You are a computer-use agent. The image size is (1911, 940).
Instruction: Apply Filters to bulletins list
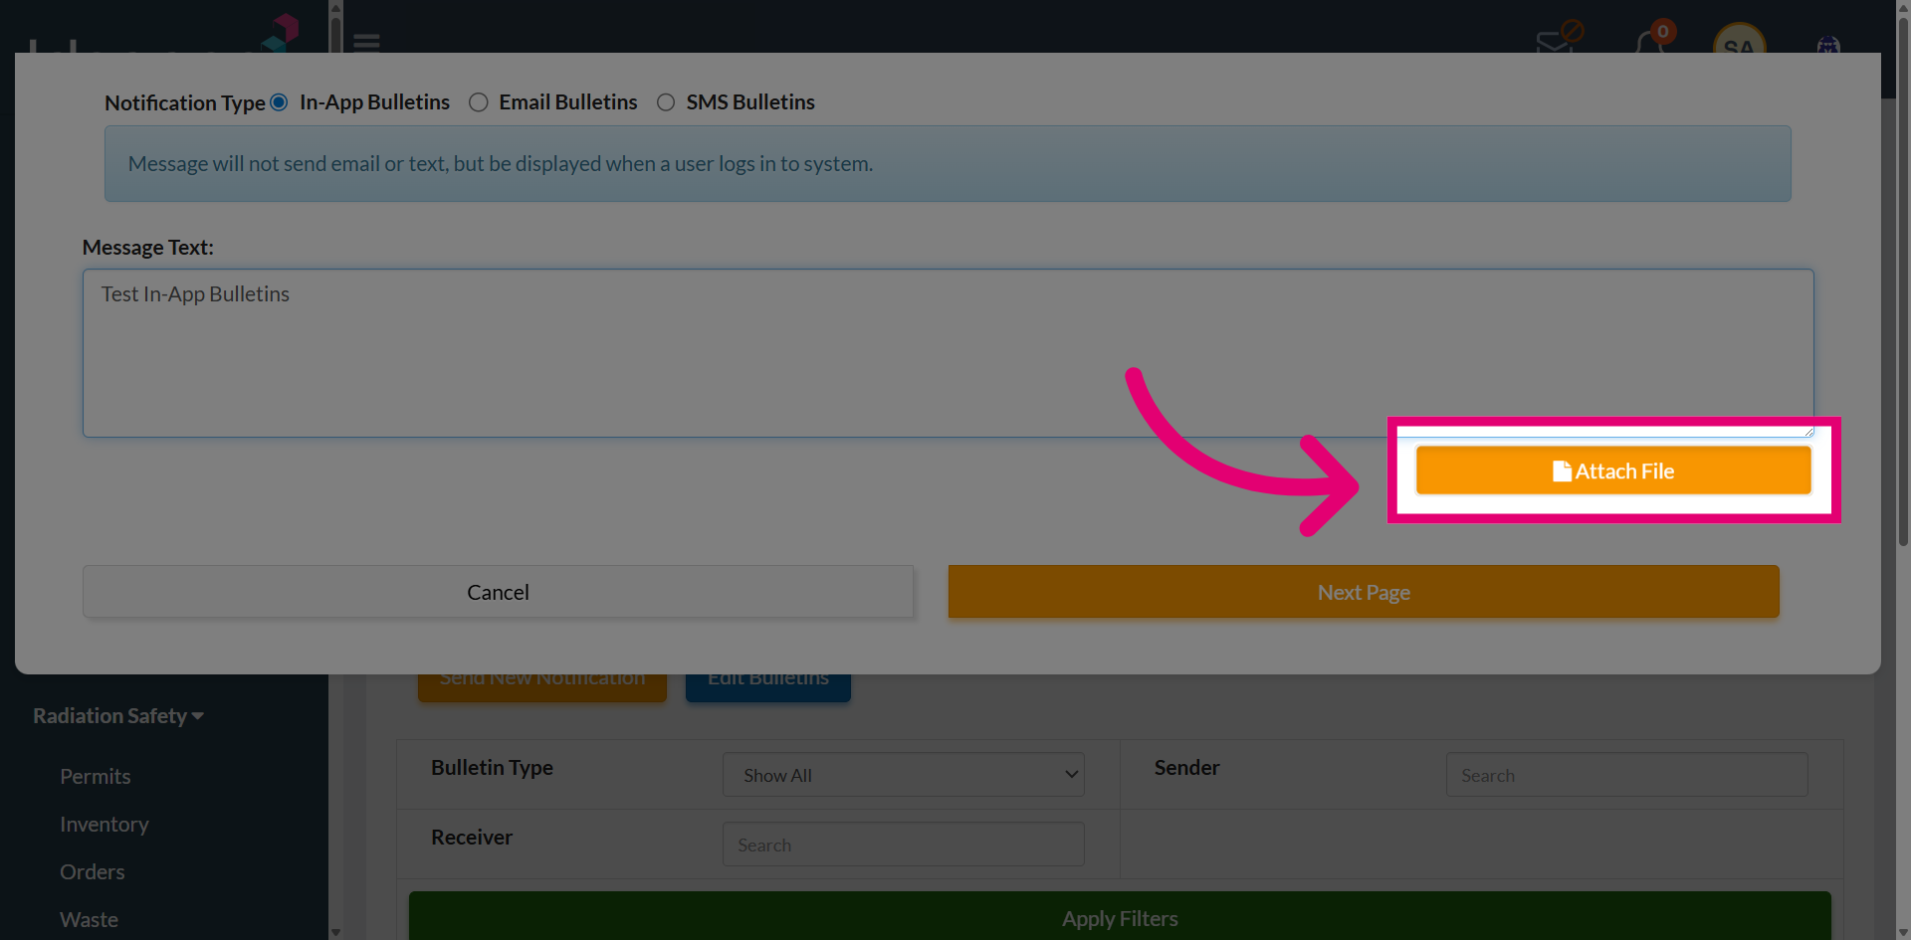1120,917
